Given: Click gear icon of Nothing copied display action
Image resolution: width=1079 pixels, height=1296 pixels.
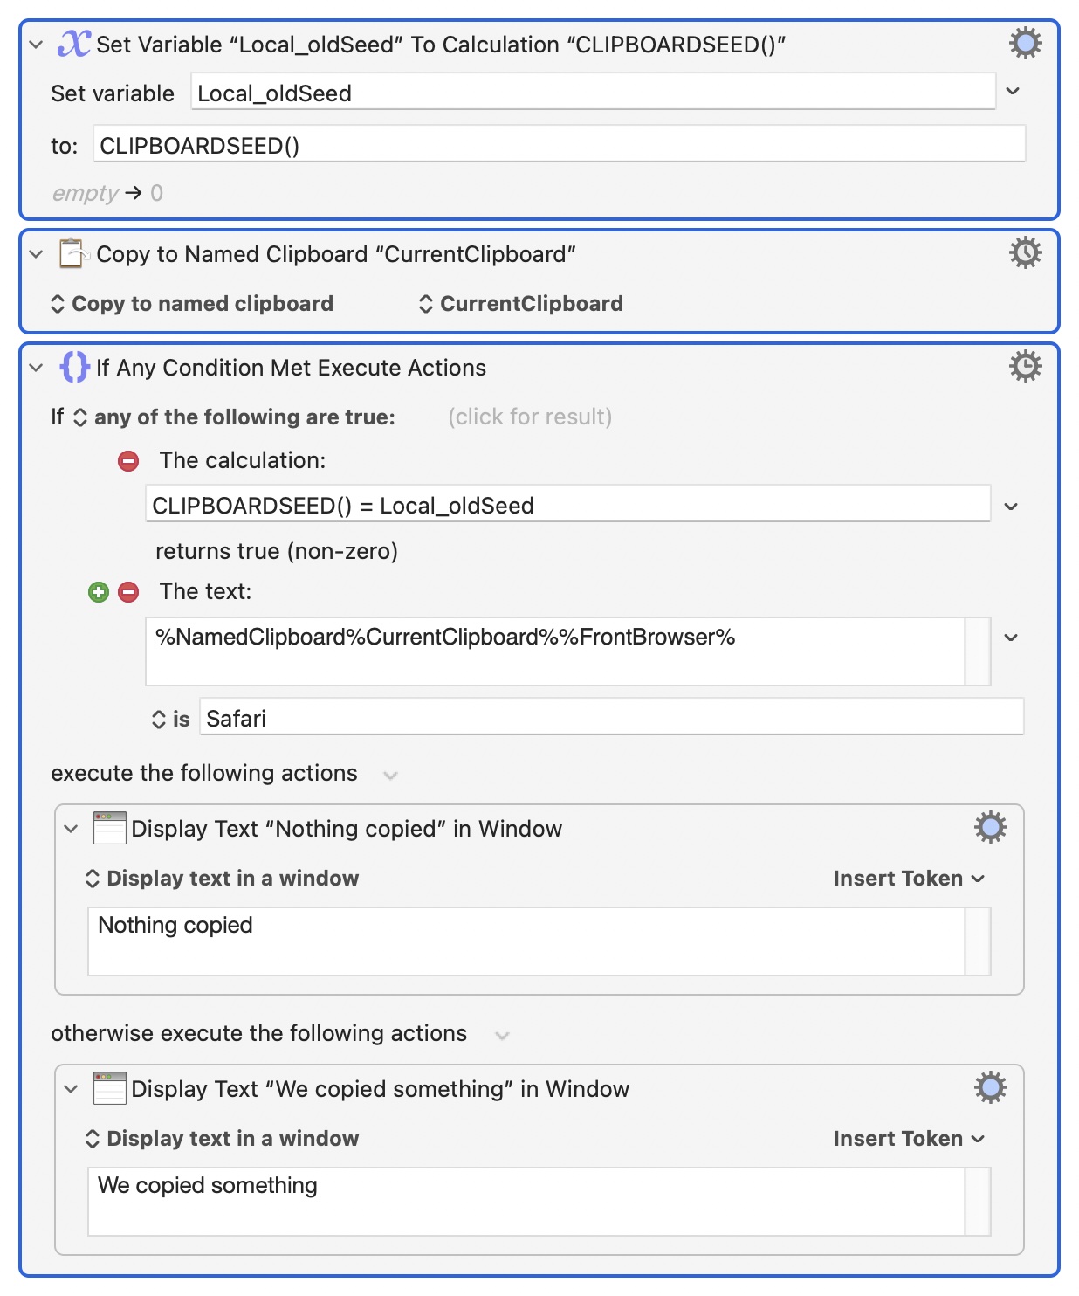Looking at the screenshot, I should click(990, 827).
